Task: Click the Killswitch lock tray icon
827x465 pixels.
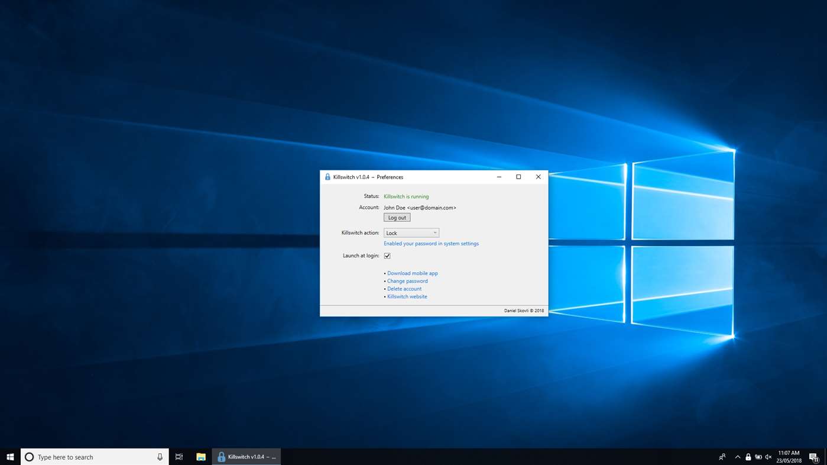Action: 748,457
